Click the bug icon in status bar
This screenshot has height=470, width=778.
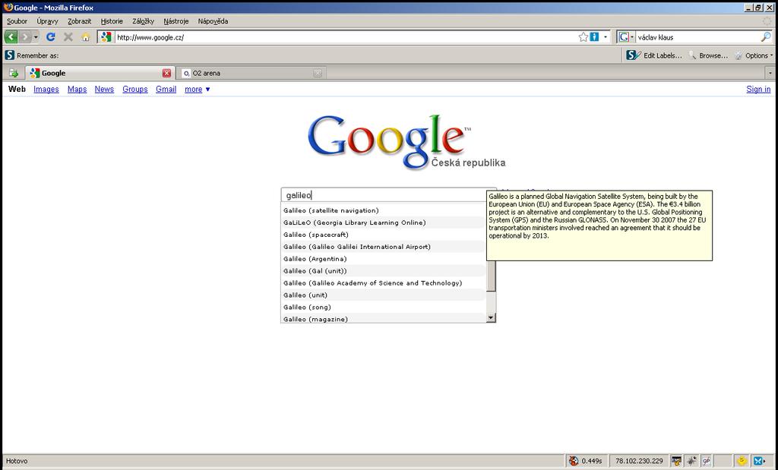click(691, 461)
